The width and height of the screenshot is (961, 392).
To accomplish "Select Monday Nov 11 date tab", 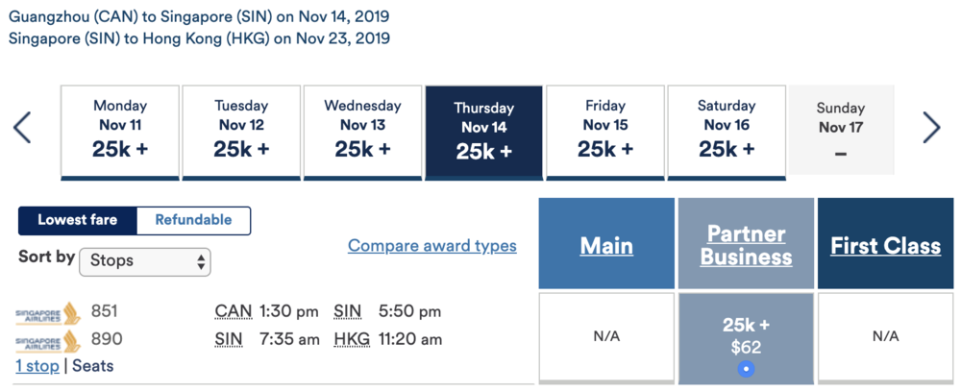I will pos(120,132).
